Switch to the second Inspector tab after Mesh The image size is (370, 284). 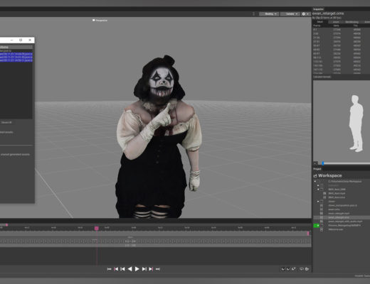tap(336, 22)
